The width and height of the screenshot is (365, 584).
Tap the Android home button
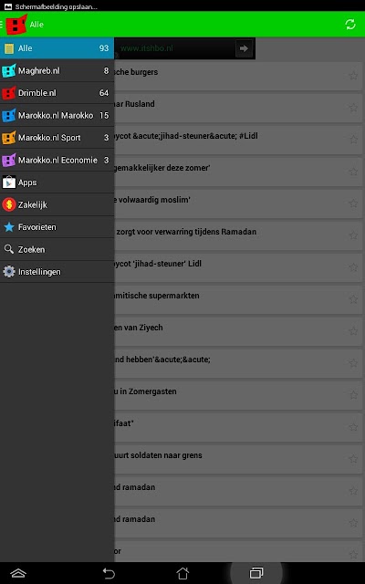pos(182,573)
